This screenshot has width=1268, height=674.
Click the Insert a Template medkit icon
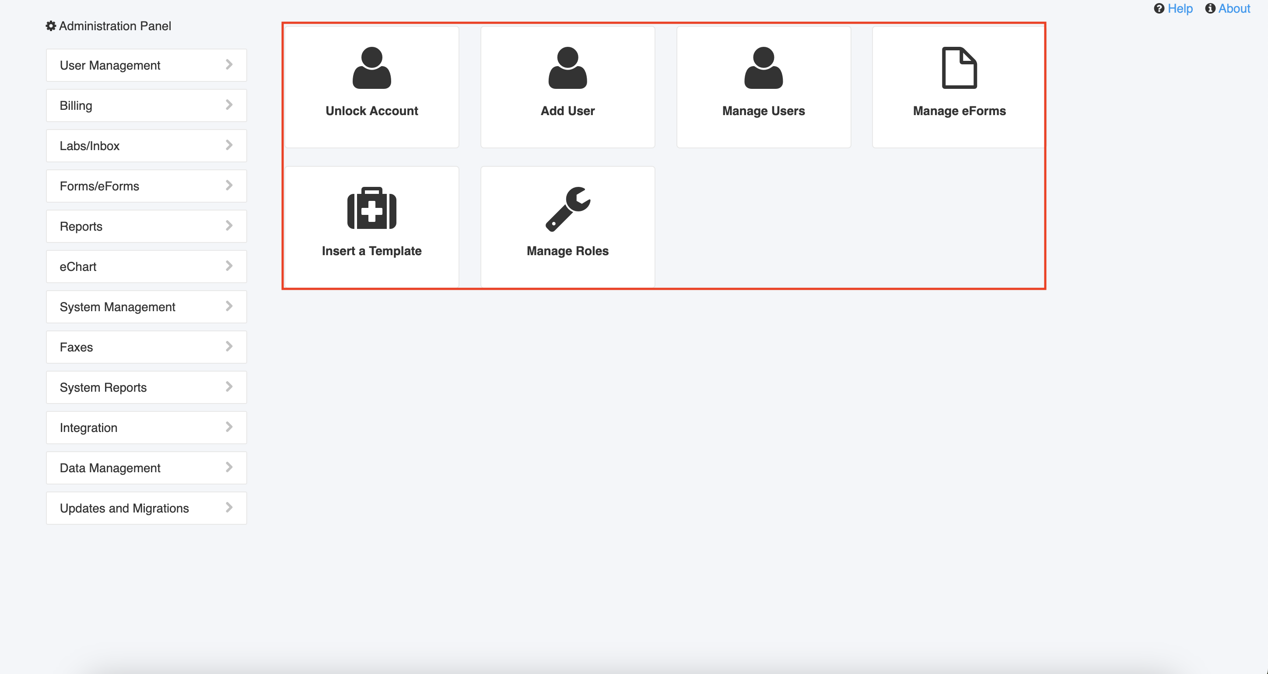click(371, 208)
